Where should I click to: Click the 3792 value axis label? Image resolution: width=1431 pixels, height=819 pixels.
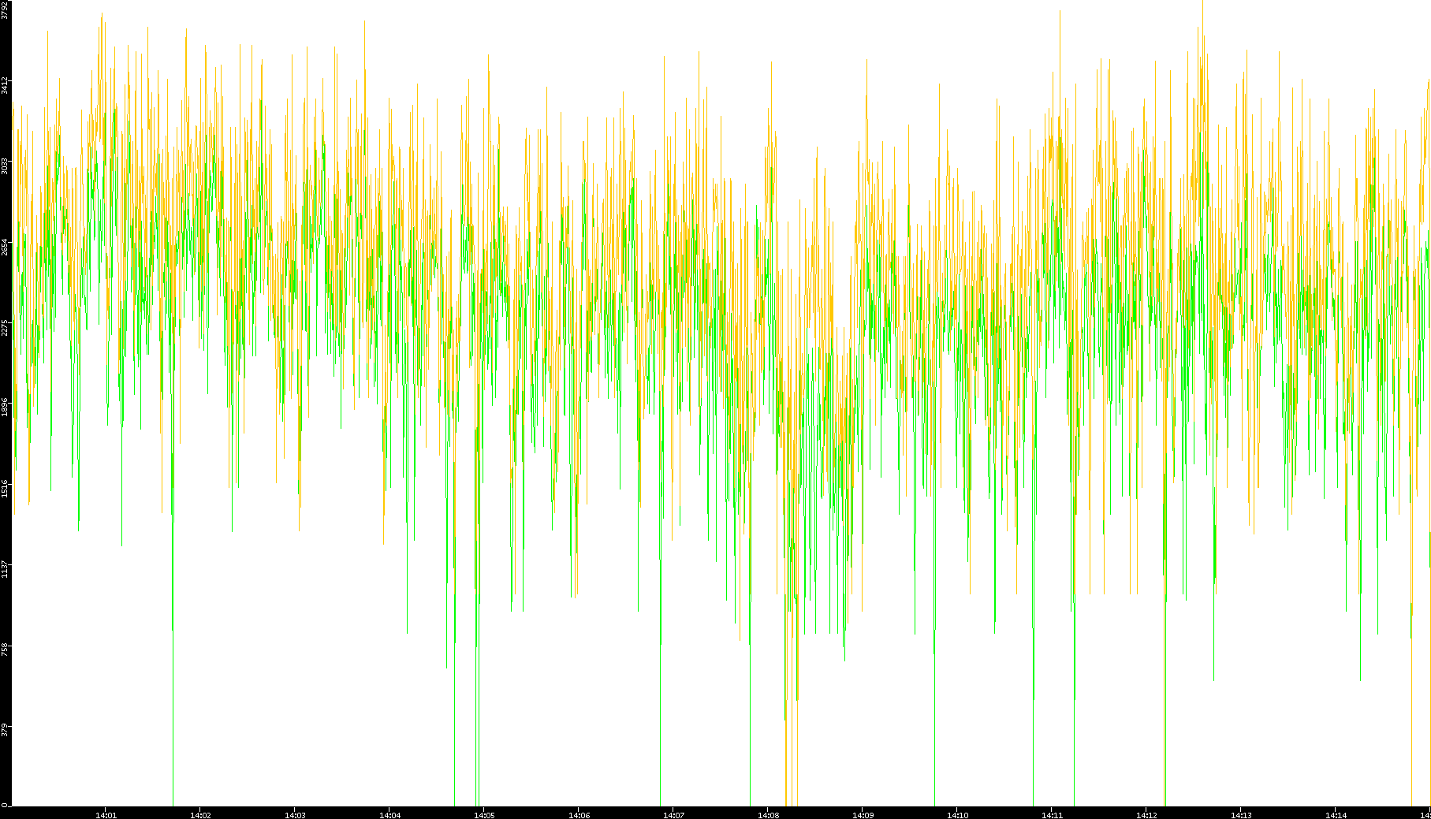click(6, 9)
